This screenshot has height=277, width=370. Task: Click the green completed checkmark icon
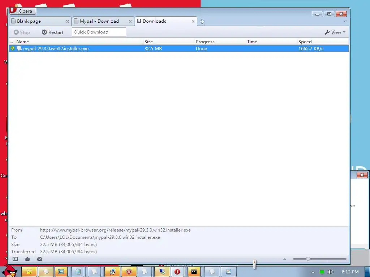click(13, 49)
